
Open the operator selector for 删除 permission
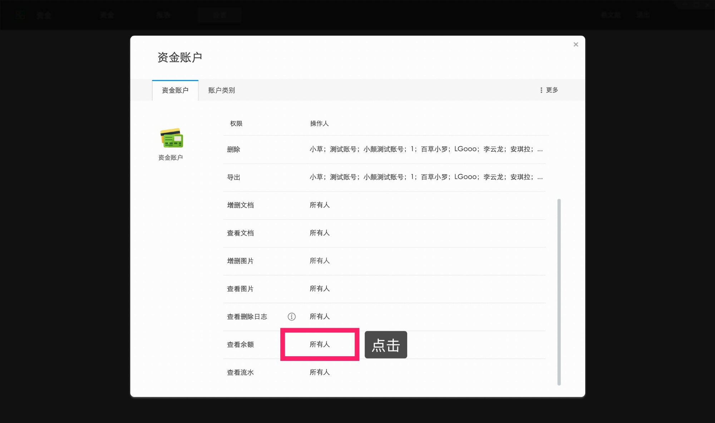coord(425,149)
